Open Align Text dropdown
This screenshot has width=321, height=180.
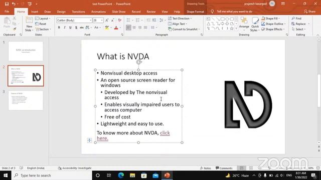tap(177, 24)
